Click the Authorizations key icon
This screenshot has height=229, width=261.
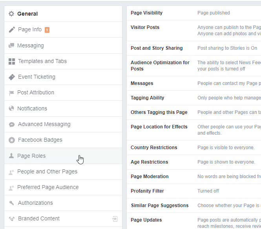coord(11,203)
